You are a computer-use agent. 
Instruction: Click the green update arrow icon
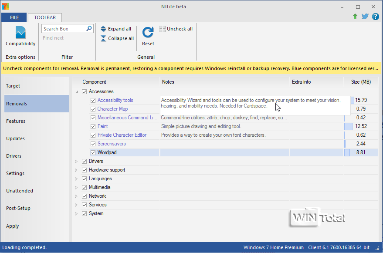[355, 17]
